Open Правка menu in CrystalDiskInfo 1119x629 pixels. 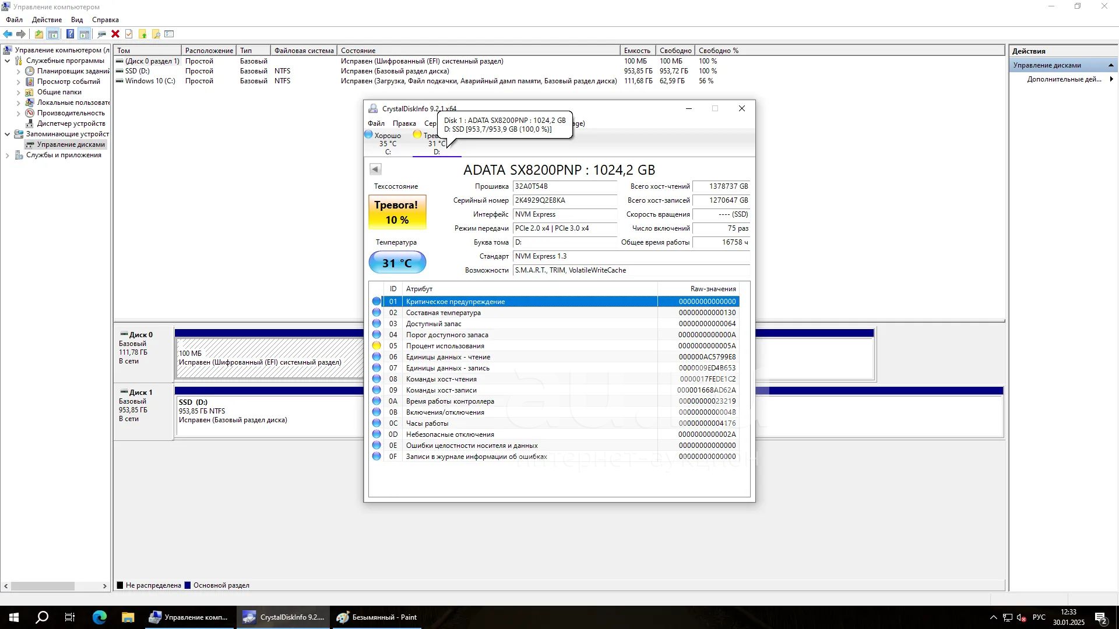(x=404, y=123)
